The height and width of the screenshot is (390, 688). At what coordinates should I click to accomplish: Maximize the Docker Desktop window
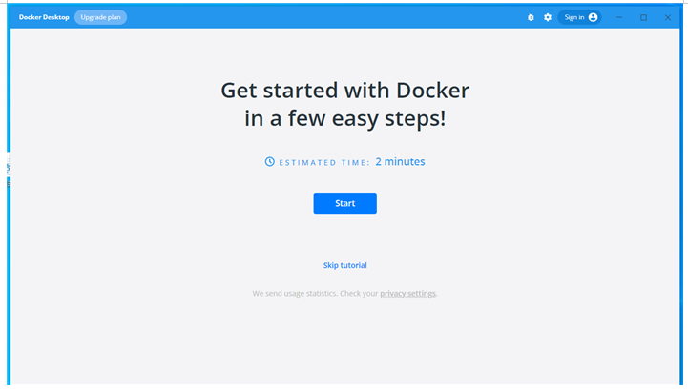pos(643,17)
